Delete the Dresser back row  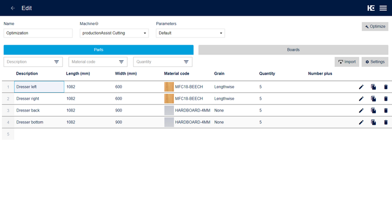(386, 110)
